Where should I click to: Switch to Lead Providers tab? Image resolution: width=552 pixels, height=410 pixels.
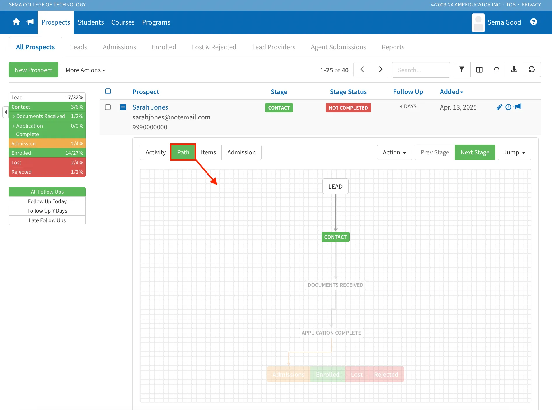click(x=274, y=47)
